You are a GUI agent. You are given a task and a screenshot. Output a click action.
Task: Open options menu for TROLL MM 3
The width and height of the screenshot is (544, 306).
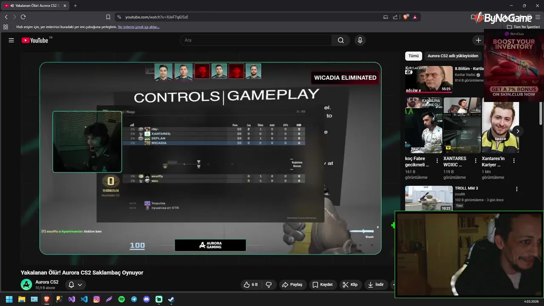pos(517,189)
